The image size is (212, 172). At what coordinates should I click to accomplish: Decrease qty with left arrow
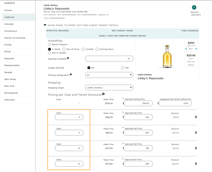186,49
